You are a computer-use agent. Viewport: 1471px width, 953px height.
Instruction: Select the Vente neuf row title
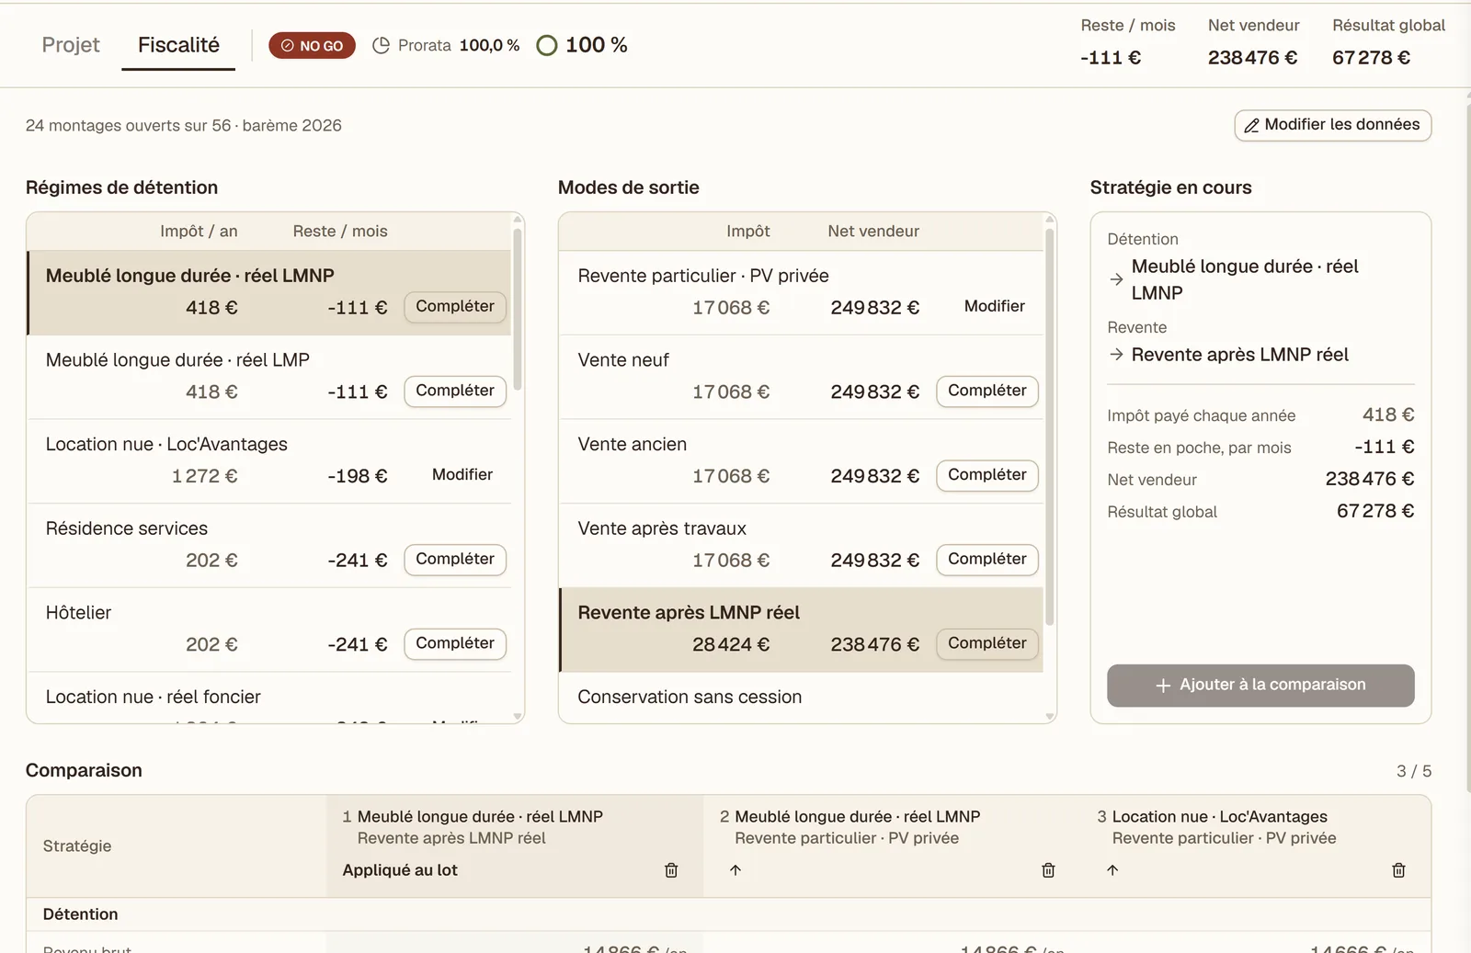623,360
